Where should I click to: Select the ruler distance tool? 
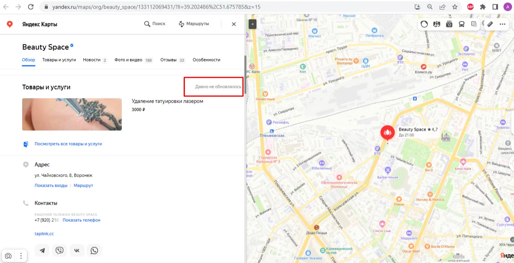click(x=490, y=24)
